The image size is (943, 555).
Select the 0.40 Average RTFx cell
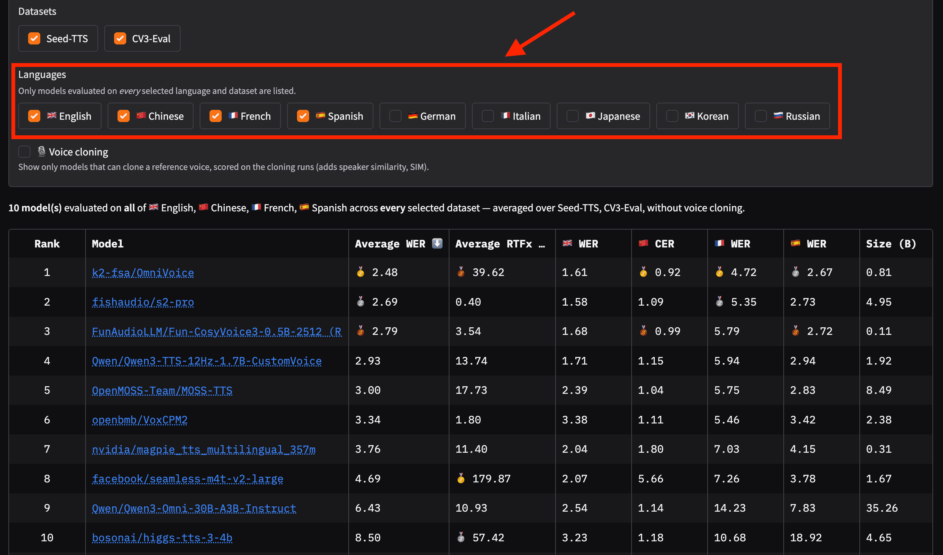[x=502, y=302]
